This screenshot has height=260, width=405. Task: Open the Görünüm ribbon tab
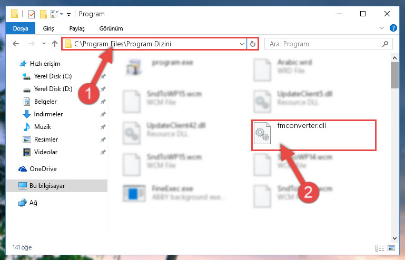[x=111, y=28]
